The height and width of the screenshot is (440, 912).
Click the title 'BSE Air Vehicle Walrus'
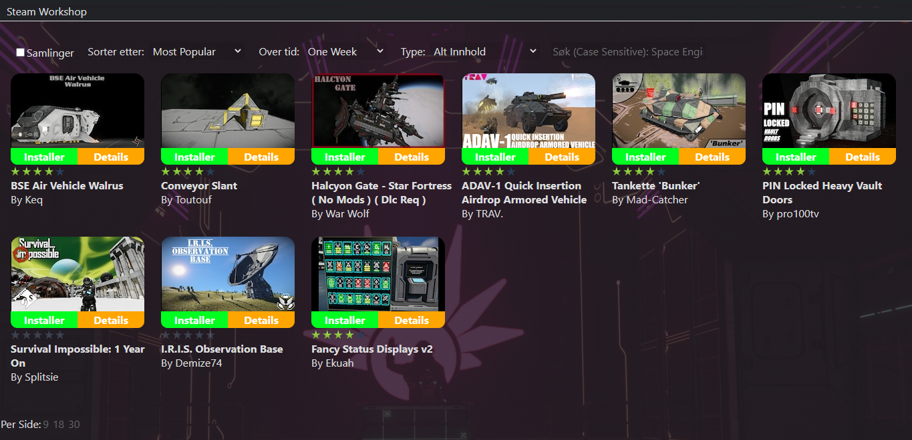[x=67, y=186]
